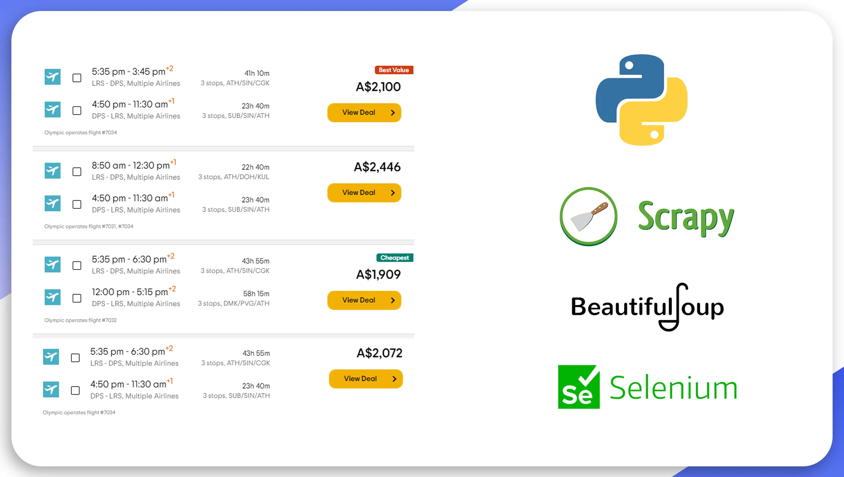Click the Cheapest badge
The image size is (844, 477).
394,258
